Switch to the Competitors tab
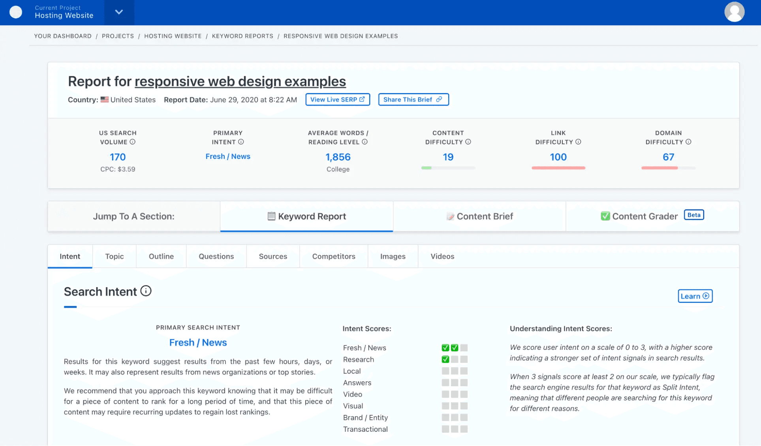Image resolution: width=761 pixels, height=446 pixels. (334, 256)
